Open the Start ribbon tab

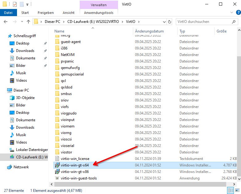[25, 13]
